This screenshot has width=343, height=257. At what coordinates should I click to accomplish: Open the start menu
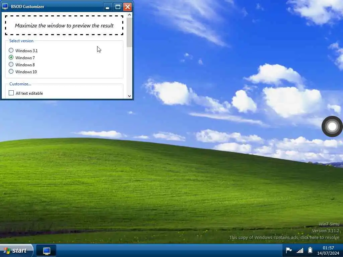[16, 250]
